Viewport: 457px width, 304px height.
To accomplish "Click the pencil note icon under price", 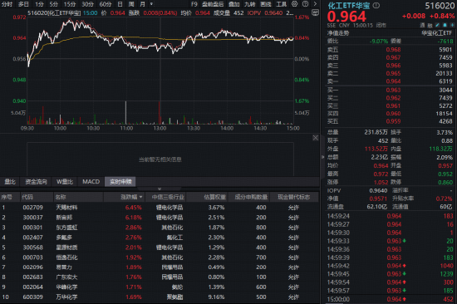I will tap(437, 26).
